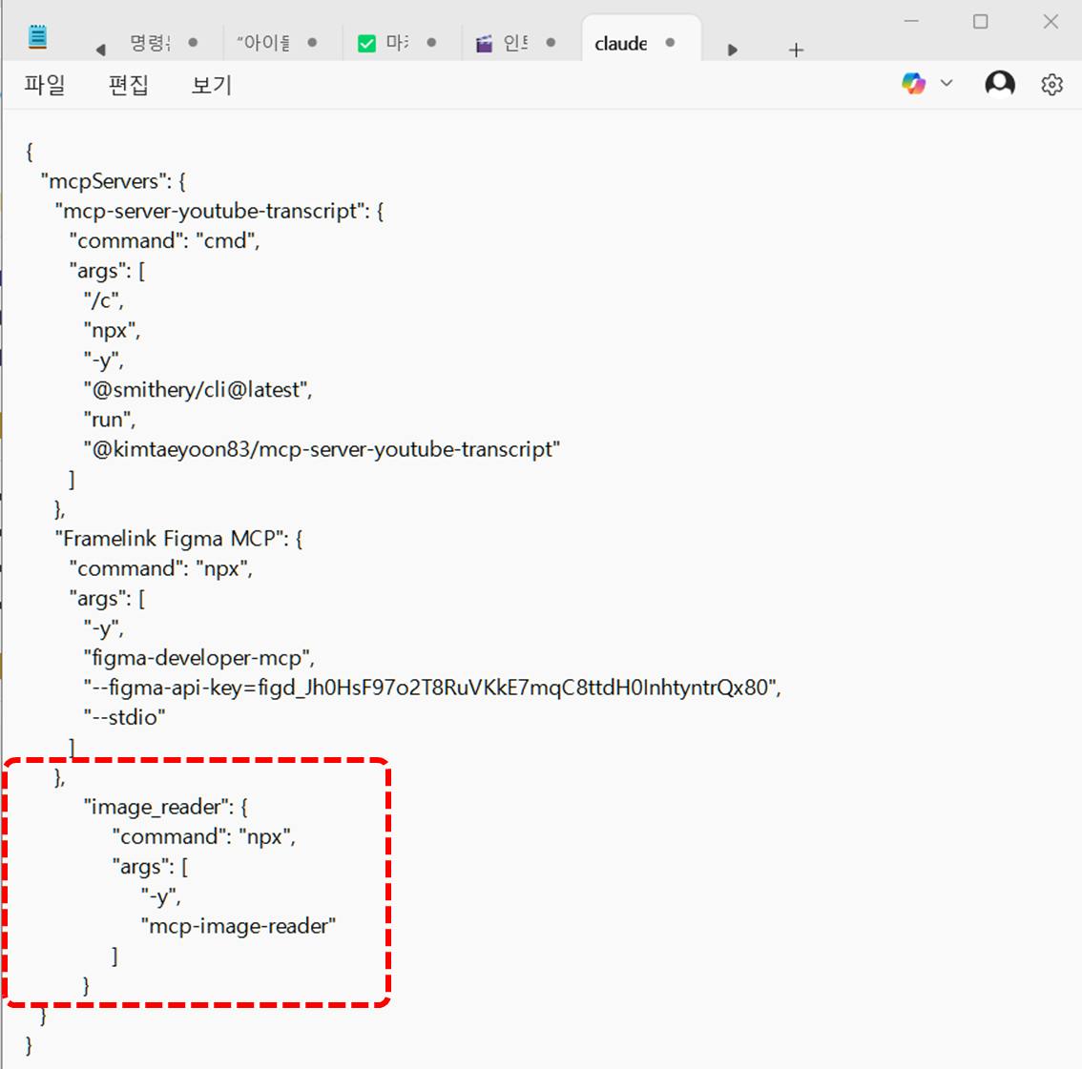Click the "run" argument line
The height and width of the screenshot is (1069, 1082).
[110, 420]
